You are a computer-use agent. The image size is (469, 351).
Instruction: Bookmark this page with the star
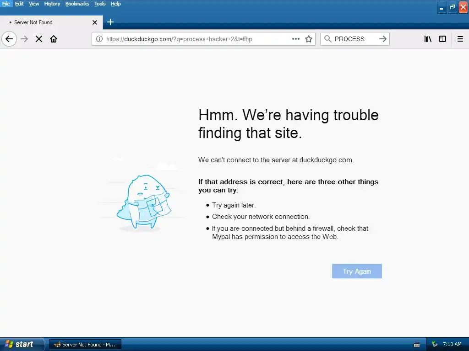coord(309,39)
